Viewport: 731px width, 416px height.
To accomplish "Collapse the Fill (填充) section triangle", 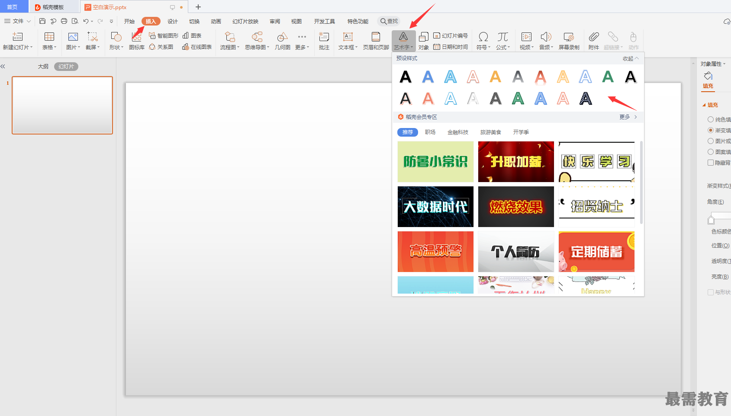I will pos(704,105).
